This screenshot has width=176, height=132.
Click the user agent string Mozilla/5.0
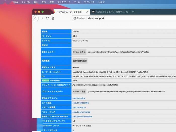[x=110, y=72]
